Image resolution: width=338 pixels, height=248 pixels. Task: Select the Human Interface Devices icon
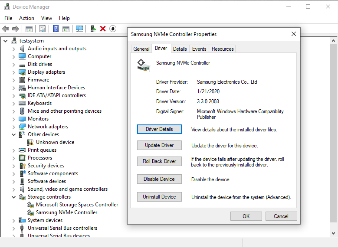(22, 88)
